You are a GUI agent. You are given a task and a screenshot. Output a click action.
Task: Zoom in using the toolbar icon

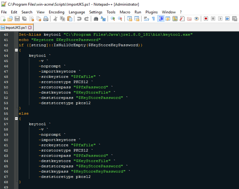coord(113,19)
